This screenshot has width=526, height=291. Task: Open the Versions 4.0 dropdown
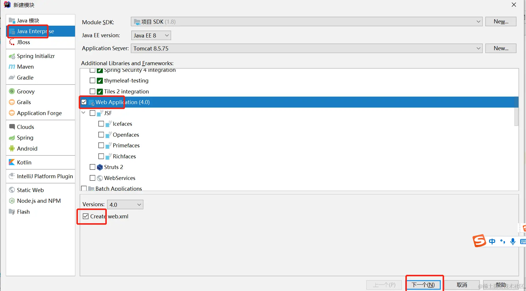coord(125,205)
